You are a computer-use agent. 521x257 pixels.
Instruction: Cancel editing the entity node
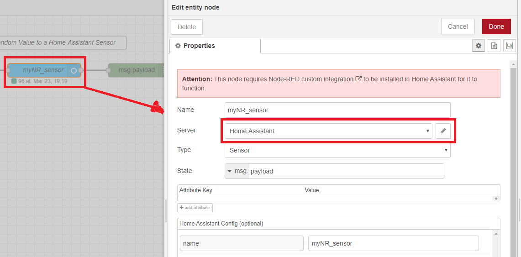(x=458, y=26)
